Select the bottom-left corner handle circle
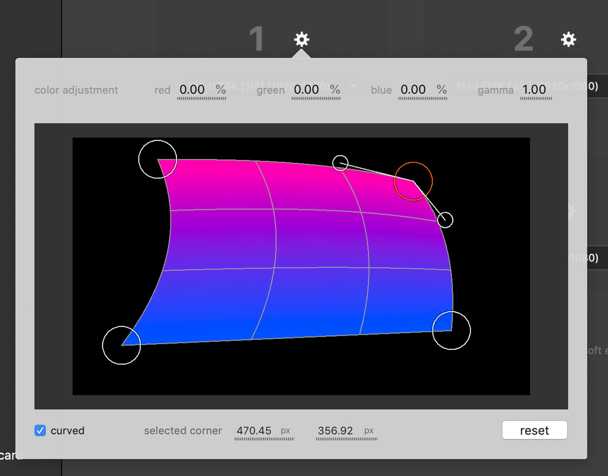Image resolution: width=608 pixels, height=476 pixels. tap(121, 345)
